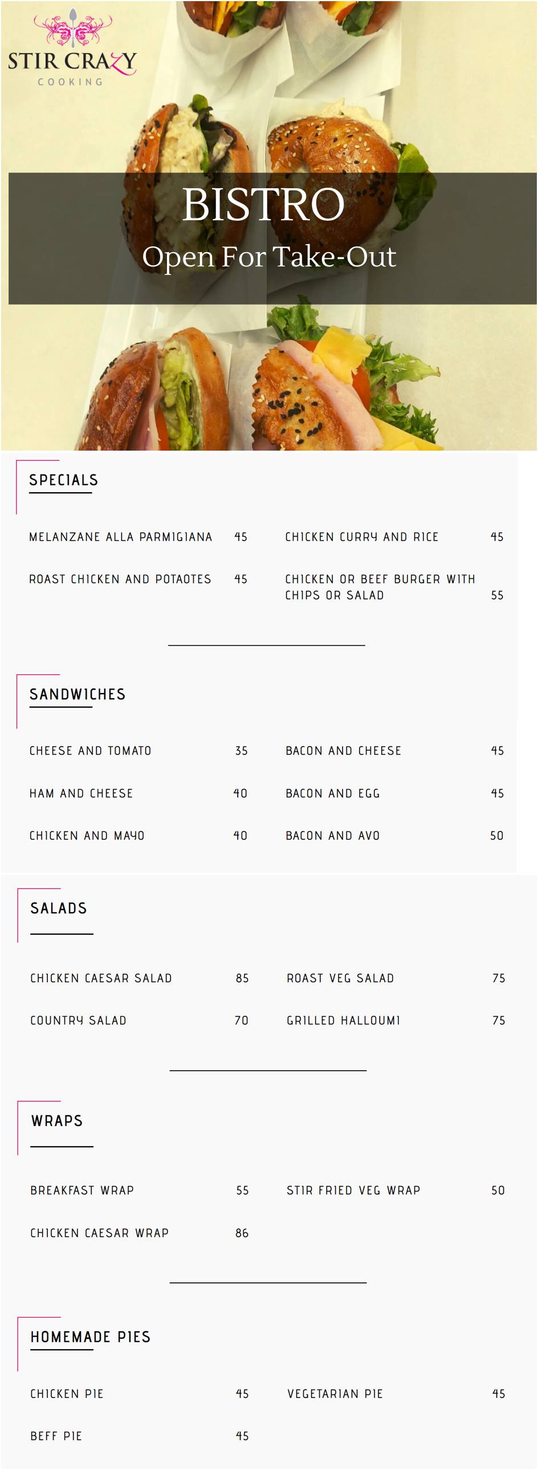Click the BISTRO banner heading
The height and width of the screenshot is (1470, 538).
[x=263, y=204]
